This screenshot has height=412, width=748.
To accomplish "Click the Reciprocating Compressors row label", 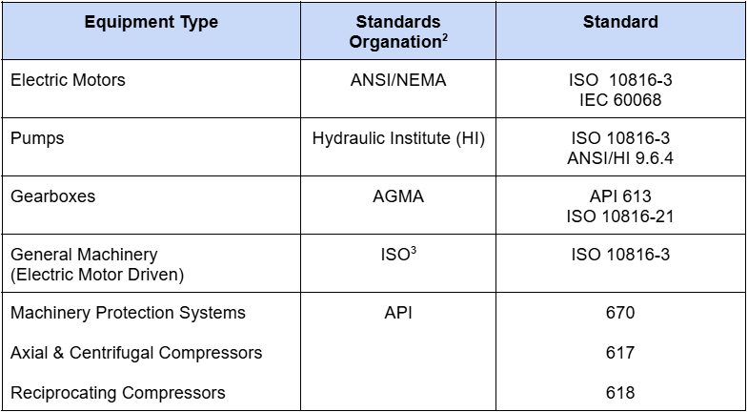I will [x=118, y=393].
